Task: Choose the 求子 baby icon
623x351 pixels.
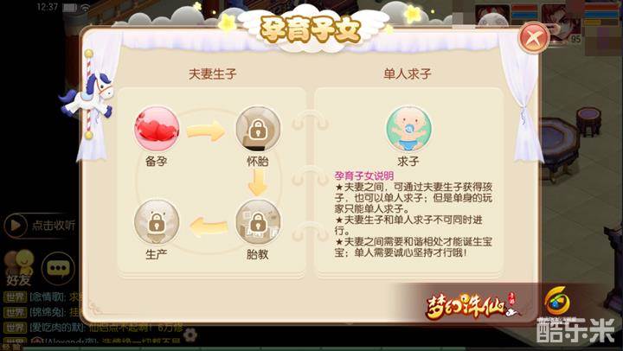Action: (x=408, y=129)
